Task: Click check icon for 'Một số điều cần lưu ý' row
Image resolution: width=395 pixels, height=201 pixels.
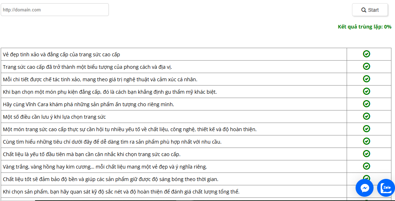Action: coord(367,116)
